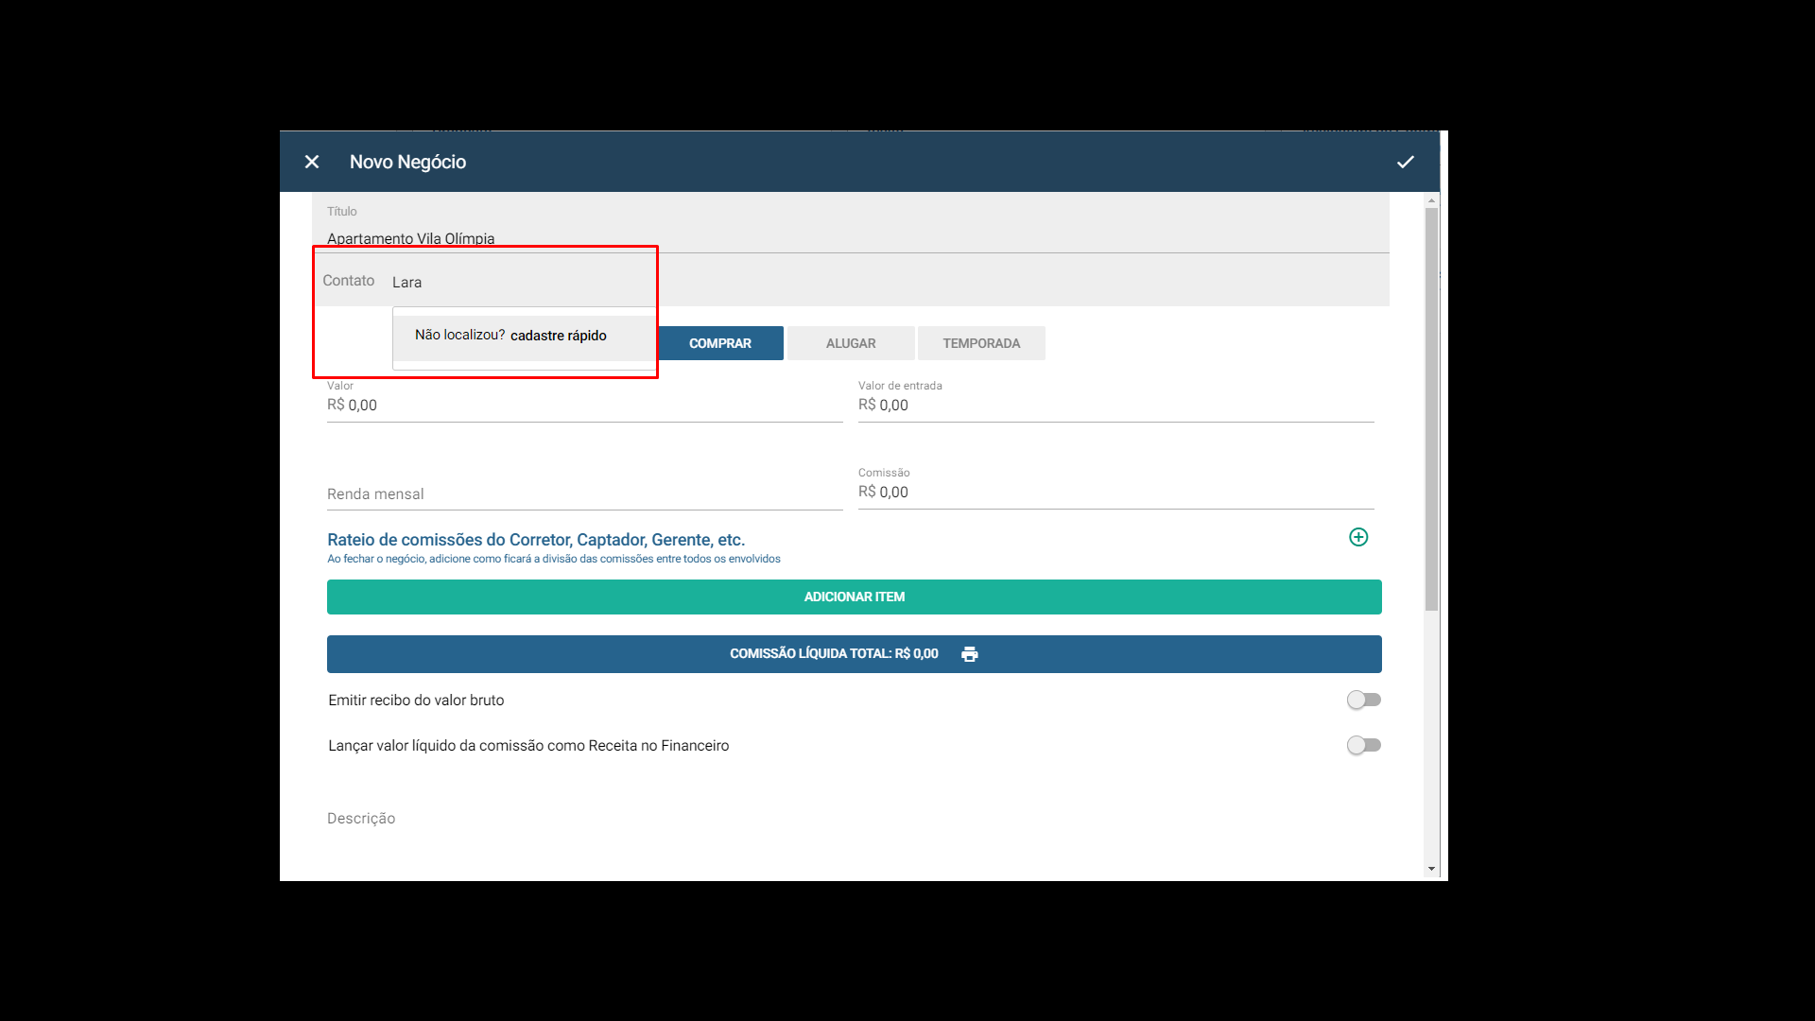Click the COMISSÃO LÍQUIDA TOTAL button
Screen dimensions: 1815x1021
855,654
